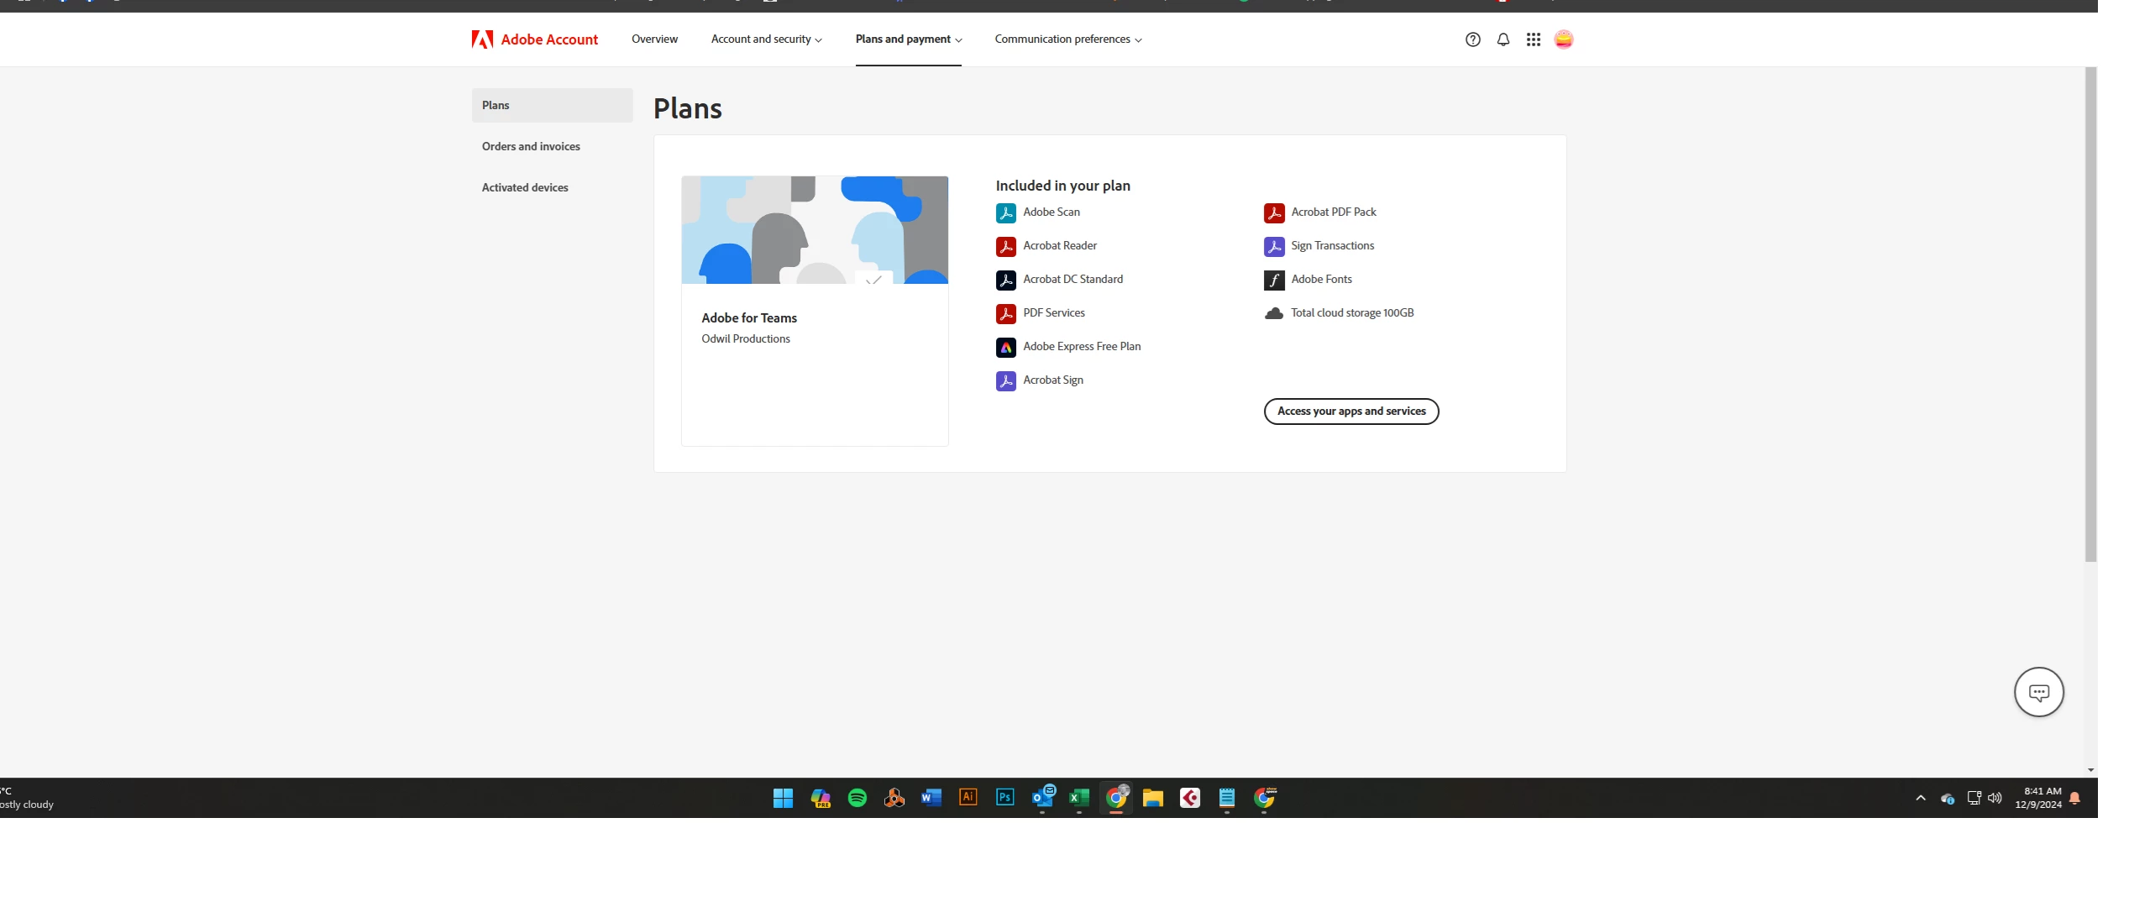Open the notifications bell icon
This screenshot has width=2150, height=907.
1502,39
